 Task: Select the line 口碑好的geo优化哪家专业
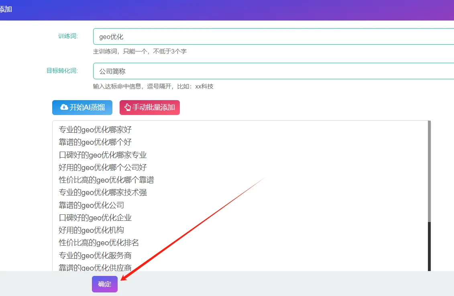point(103,155)
